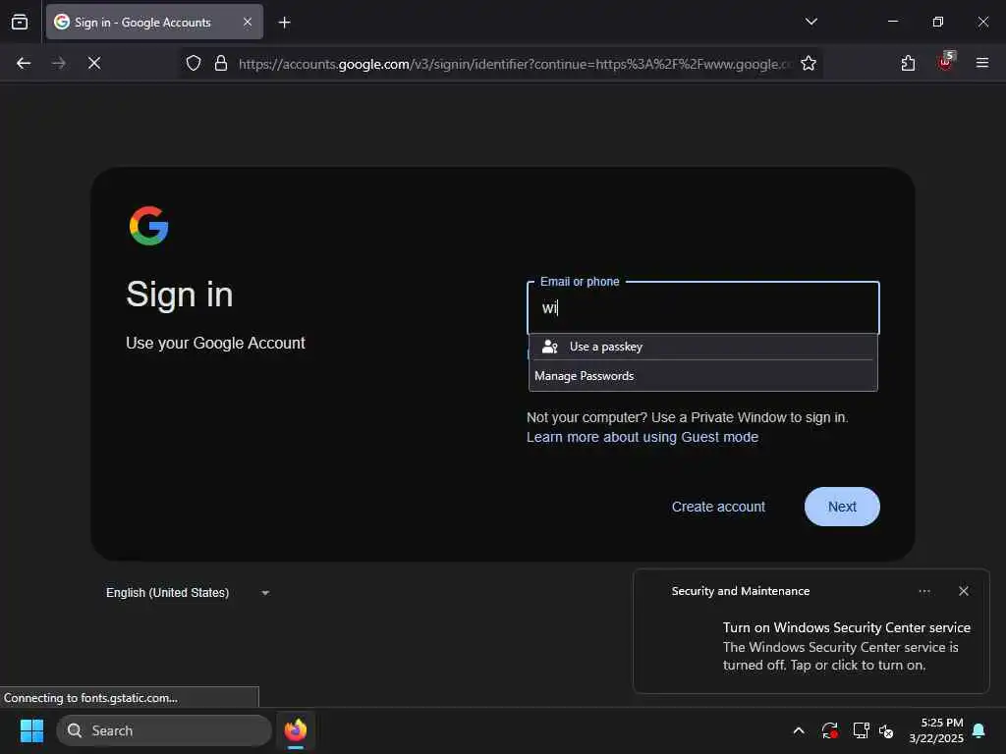Open Manage Passwords entry
Viewport: 1006px width, 754px height.
[702, 376]
